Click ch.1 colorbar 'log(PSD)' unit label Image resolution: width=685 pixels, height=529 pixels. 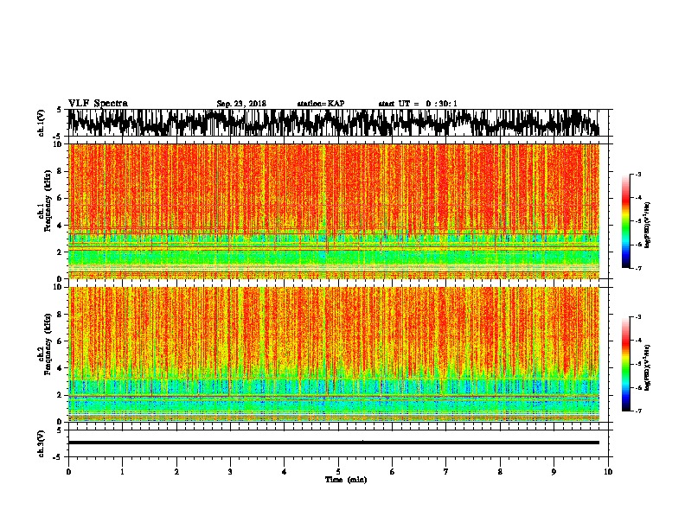coord(647,225)
